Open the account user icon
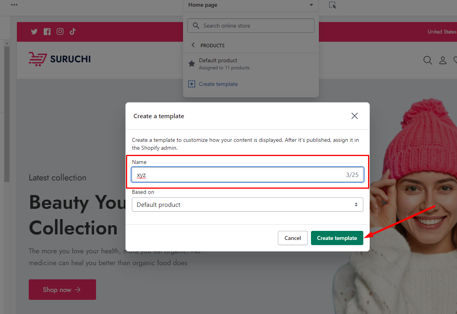457x314 pixels. [x=443, y=60]
